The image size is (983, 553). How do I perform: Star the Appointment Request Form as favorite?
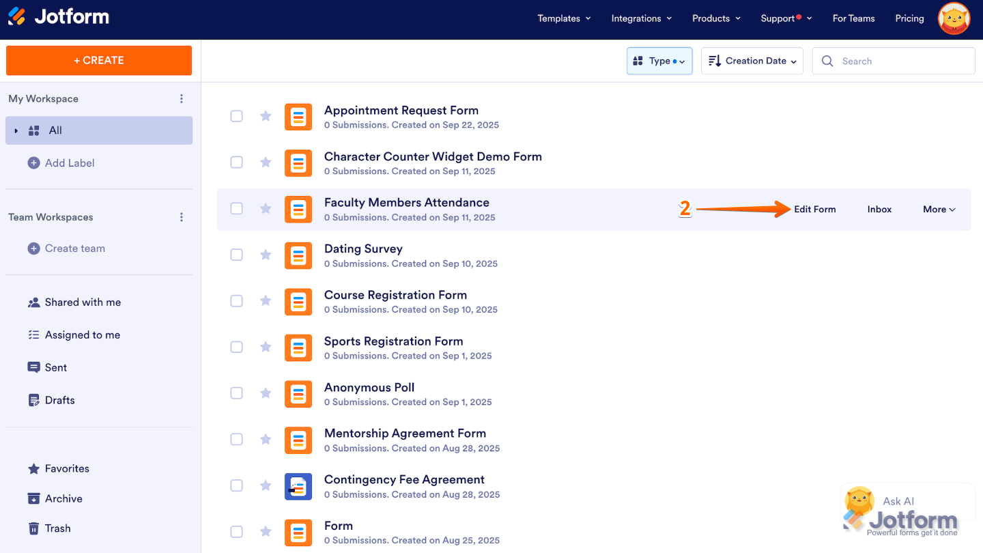coord(266,116)
